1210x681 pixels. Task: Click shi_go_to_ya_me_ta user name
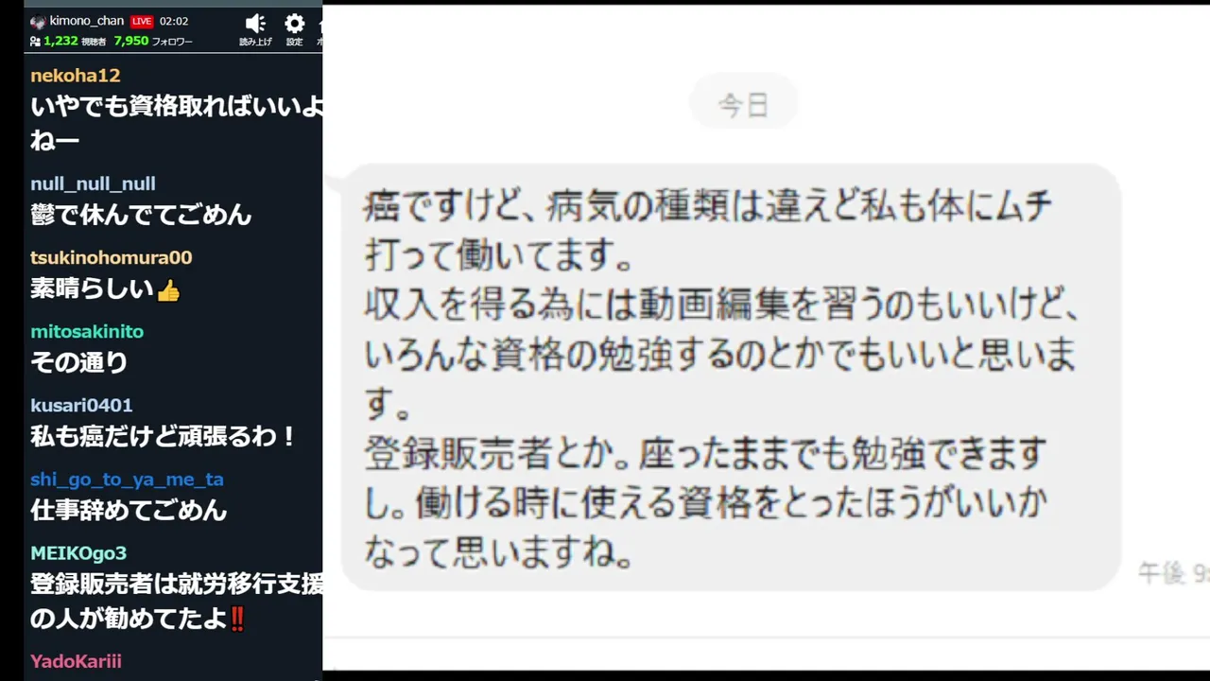click(127, 480)
